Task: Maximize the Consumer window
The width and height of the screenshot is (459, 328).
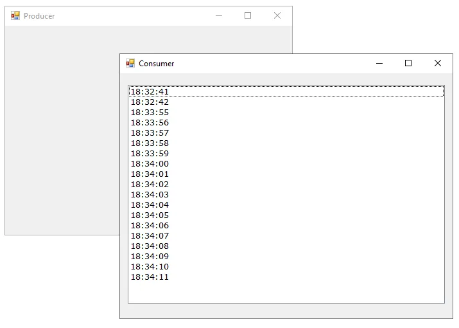Action: (x=408, y=64)
